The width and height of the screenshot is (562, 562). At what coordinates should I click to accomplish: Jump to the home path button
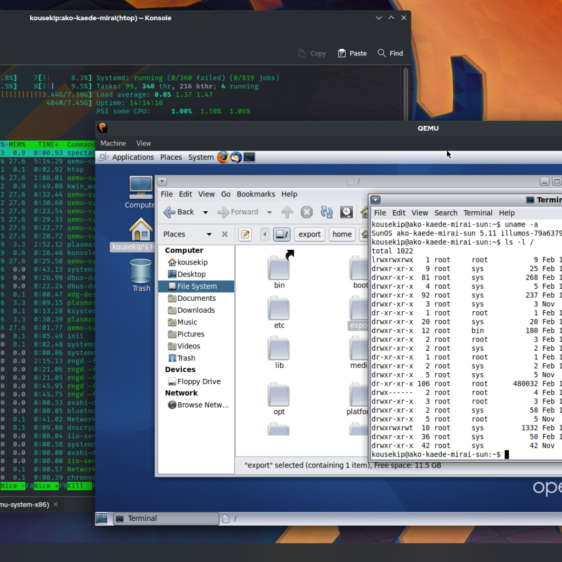coord(342,234)
